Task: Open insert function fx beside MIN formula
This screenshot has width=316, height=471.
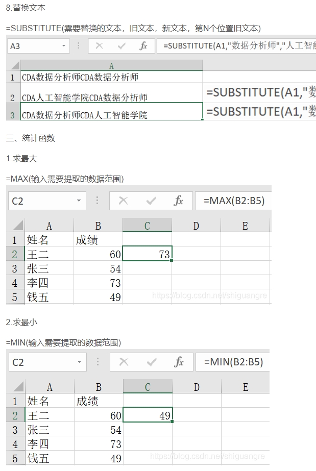Action: 179,362
